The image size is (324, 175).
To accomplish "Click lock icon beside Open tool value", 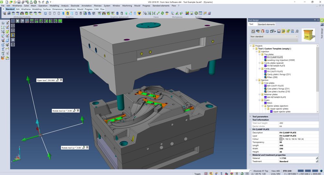I will pyautogui.click(x=57, y=80).
